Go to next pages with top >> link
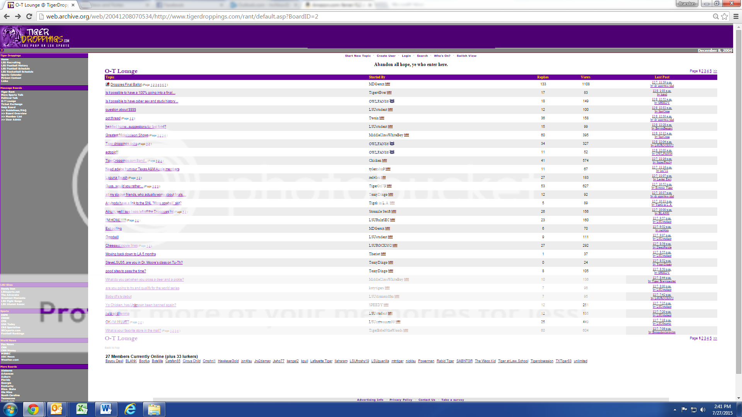Viewport: 742px width, 417px height. 715,71
